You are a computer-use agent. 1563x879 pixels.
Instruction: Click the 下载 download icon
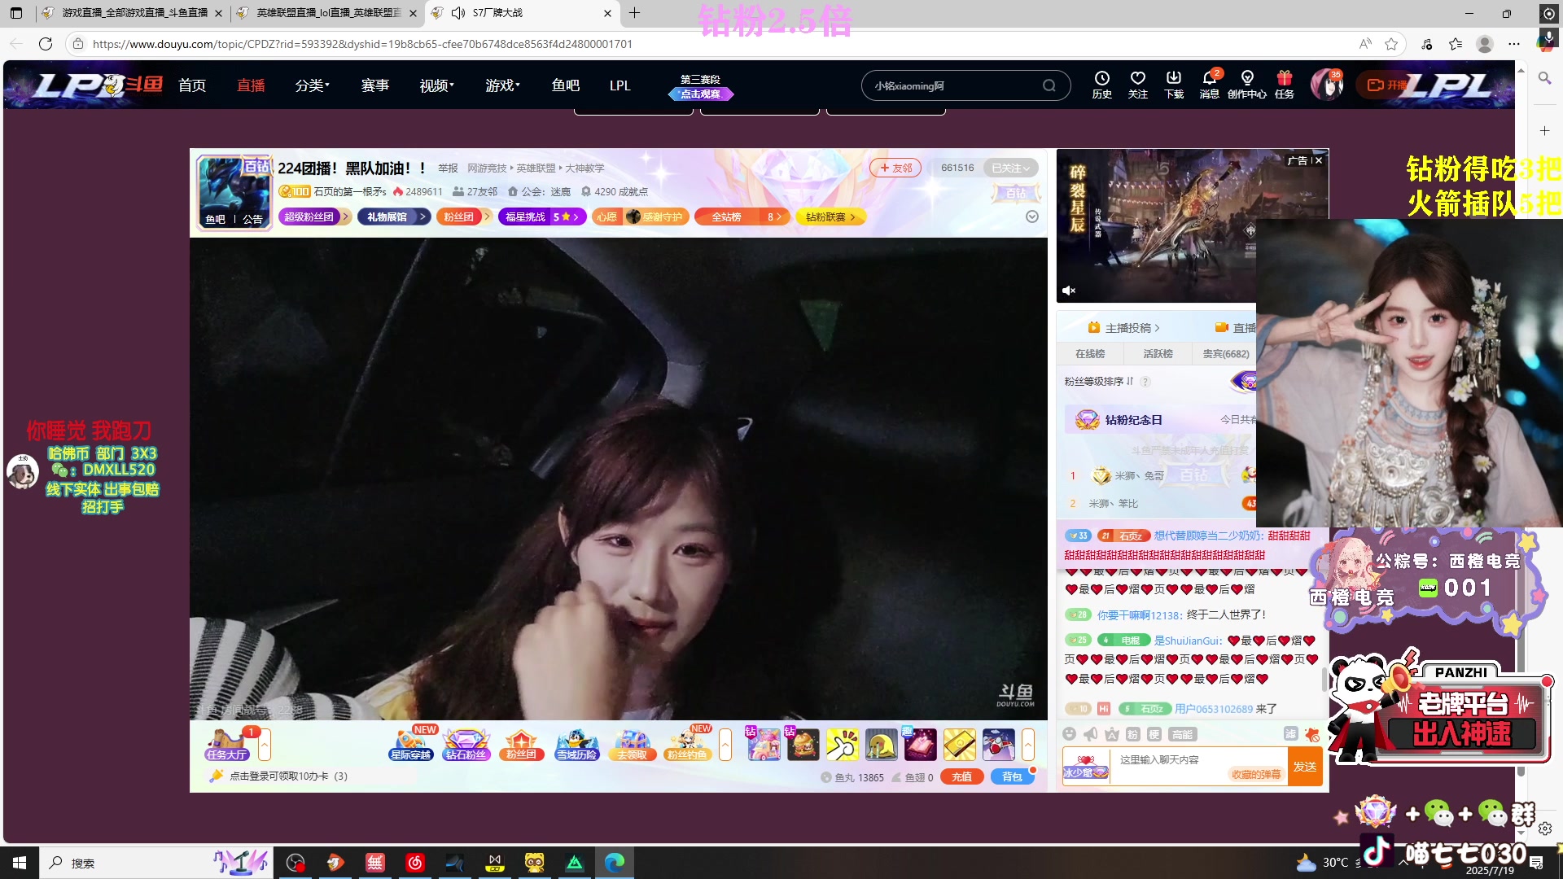1173,84
